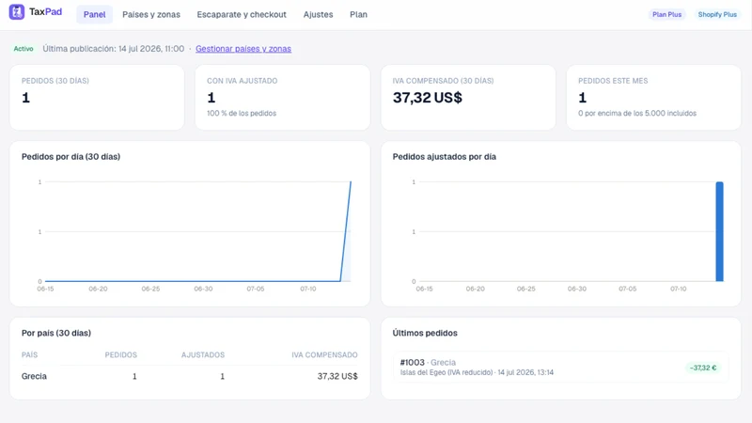Select the Pedidos (30 días) card
Viewport: 752px width, 423px height.
pos(97,98)
